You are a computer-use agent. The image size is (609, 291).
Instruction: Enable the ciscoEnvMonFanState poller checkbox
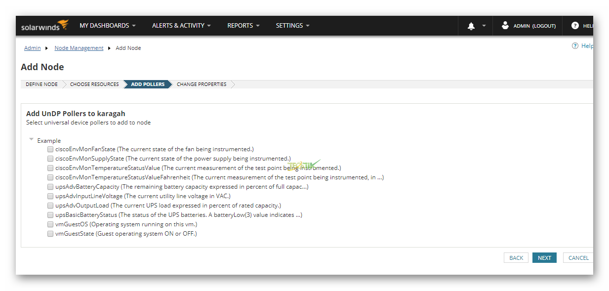click(x=50, y=149)
